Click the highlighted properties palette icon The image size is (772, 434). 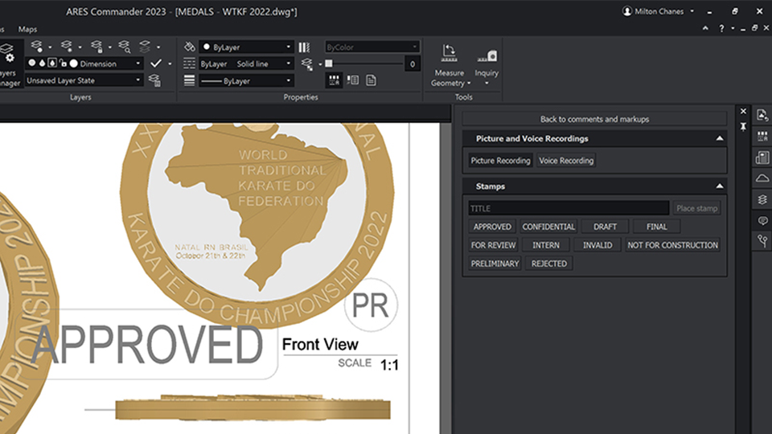[x=335, y=80]
